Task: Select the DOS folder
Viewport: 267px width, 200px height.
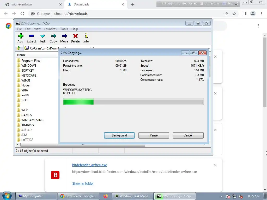Action: tap(22, 100)
